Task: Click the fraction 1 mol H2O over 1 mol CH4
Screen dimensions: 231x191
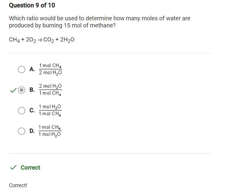Action: tap(50, 110)
